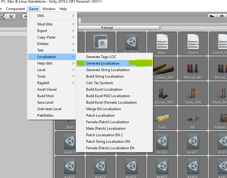227x178 pixels.
Task: Select Asset Viewer from Game menu
Action: coord(52,89)
